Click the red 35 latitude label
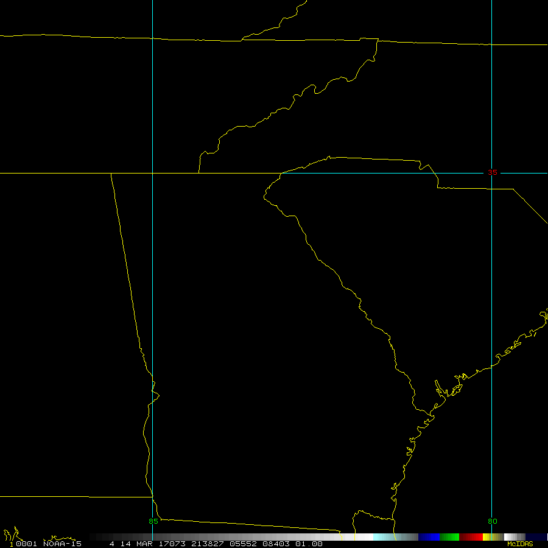 (493, 172)
